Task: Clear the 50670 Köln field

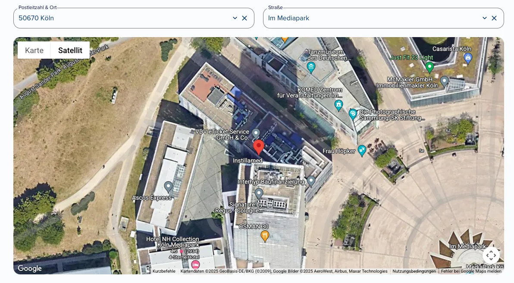Action: click(x=244, y=18)
